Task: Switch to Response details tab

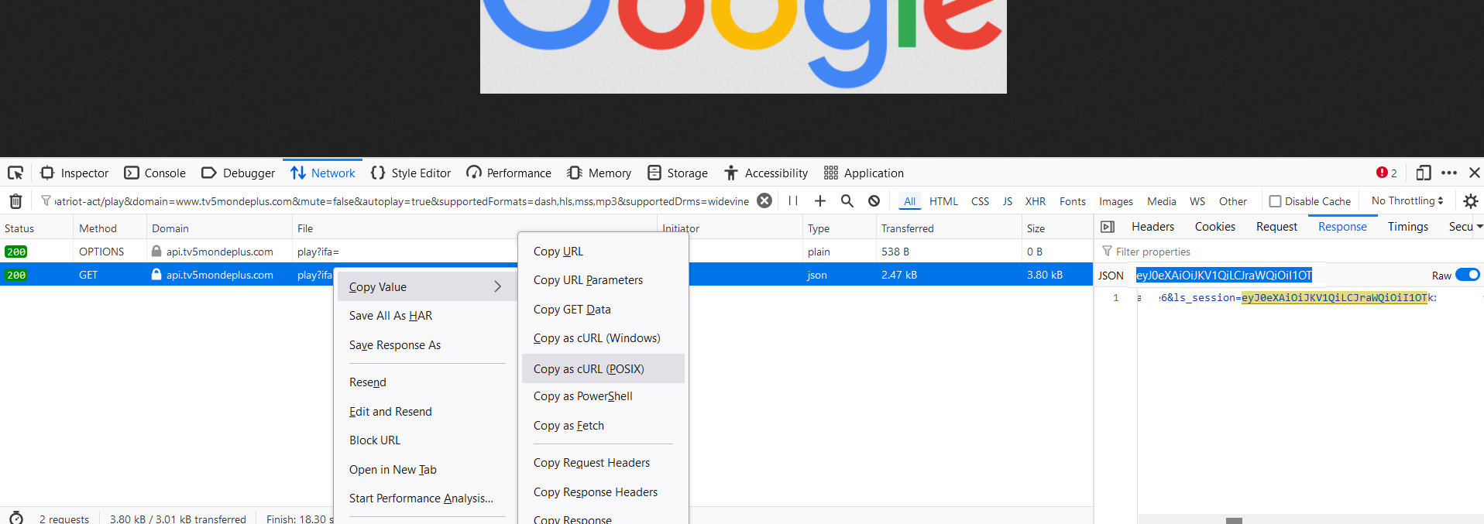Action: 1342,227
